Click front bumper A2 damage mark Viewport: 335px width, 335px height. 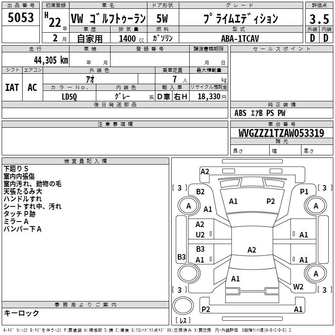(x=205, y=172)
